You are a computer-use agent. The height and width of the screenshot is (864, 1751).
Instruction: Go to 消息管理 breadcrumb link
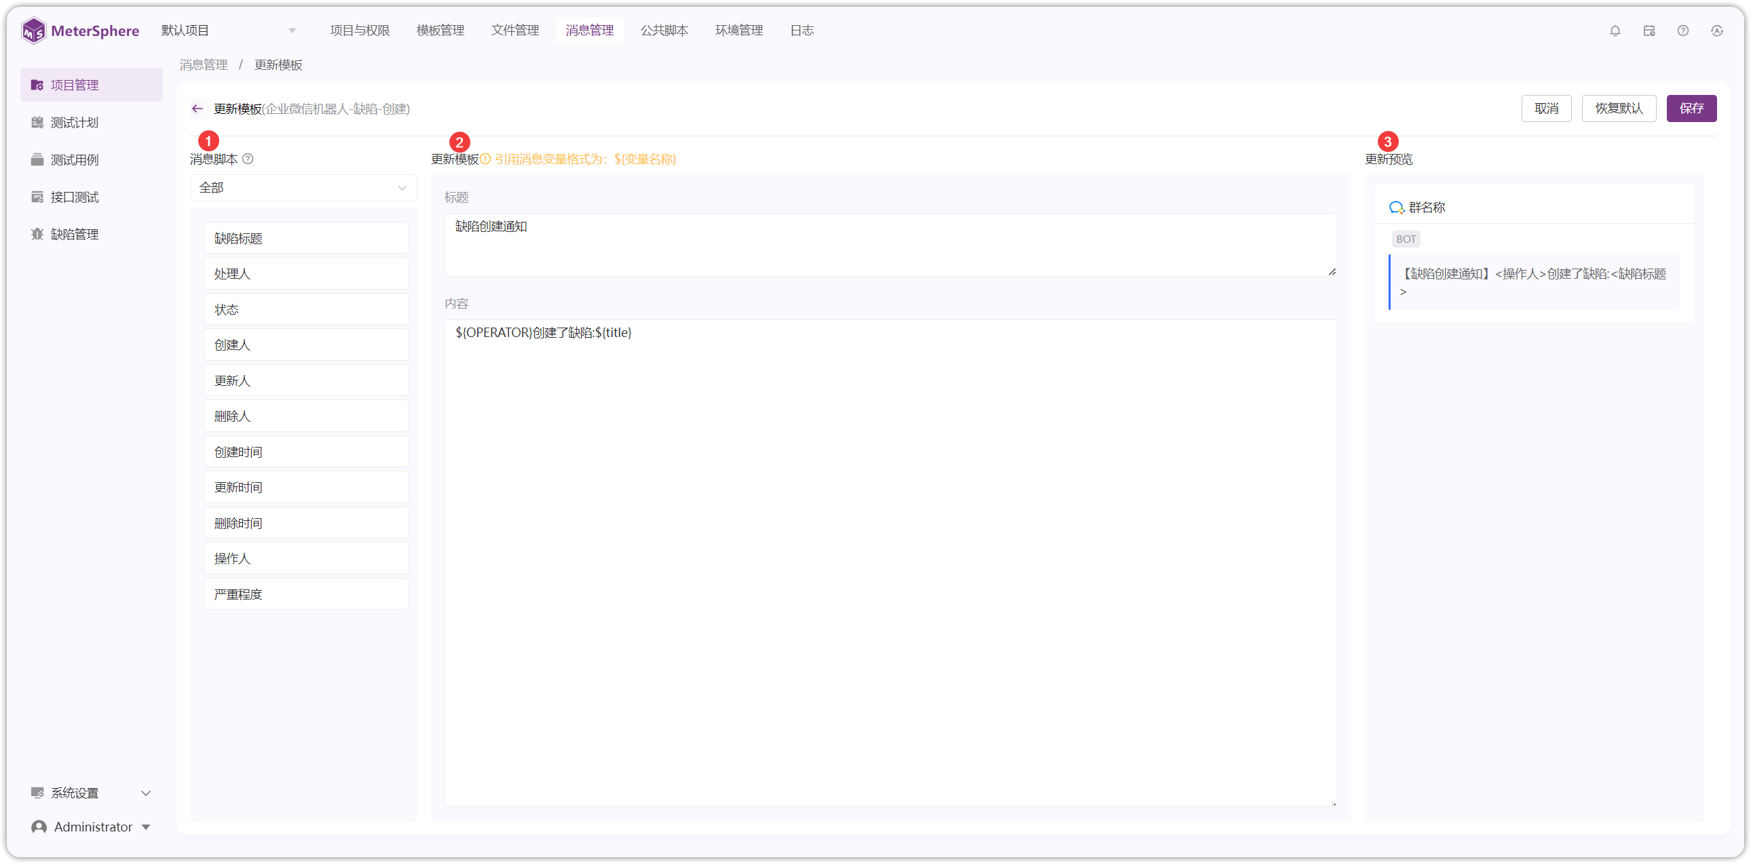203,65
